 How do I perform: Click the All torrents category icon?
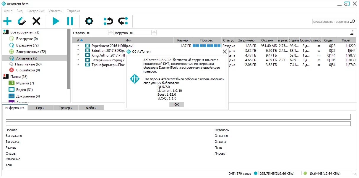(5, 32)
